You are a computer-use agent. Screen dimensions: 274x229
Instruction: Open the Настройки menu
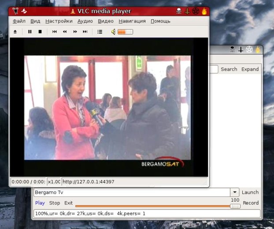point(59,21)
